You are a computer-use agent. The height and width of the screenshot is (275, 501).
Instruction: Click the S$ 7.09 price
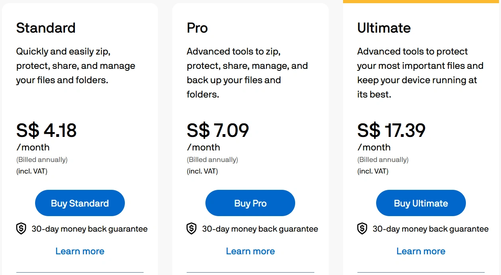pos(218,130)
